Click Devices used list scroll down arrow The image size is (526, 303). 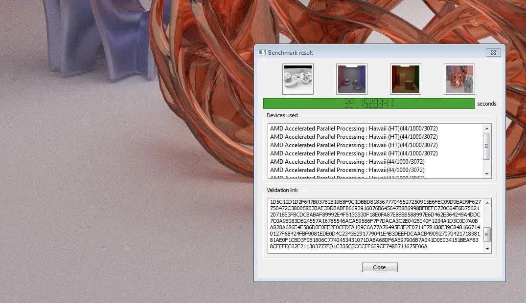(x=487, y=174)
